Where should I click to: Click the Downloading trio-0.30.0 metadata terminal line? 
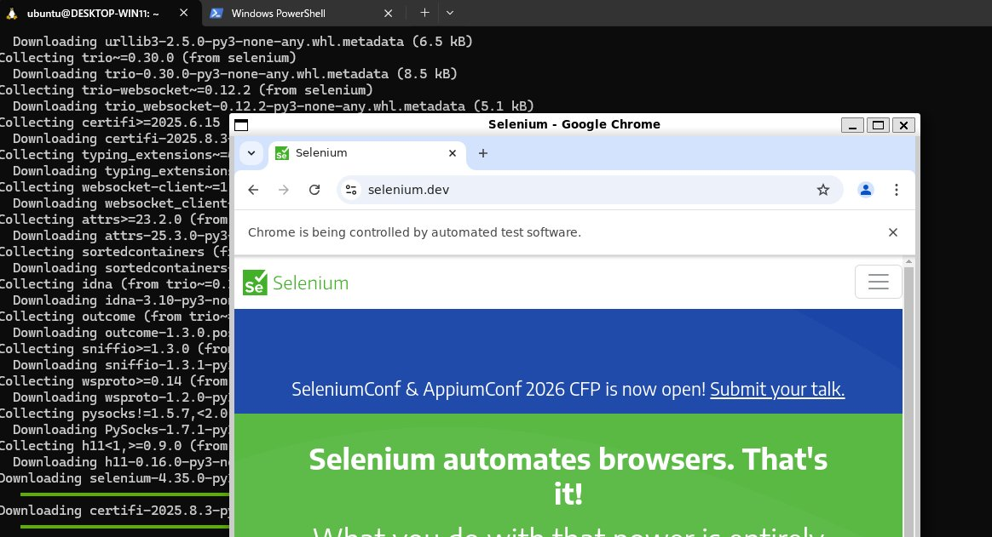(234, 74)
